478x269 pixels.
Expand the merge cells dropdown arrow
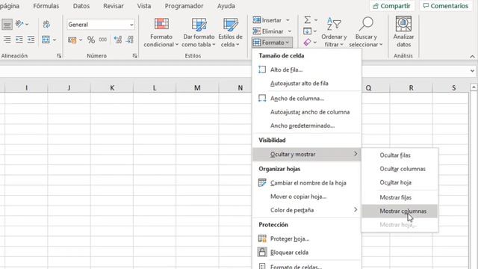pos(55,40)
